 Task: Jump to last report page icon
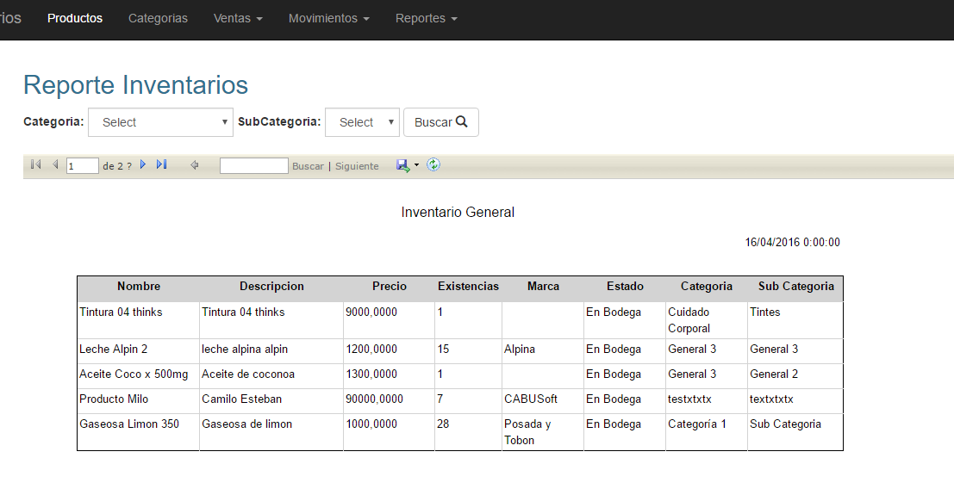[x=161, y=164]
